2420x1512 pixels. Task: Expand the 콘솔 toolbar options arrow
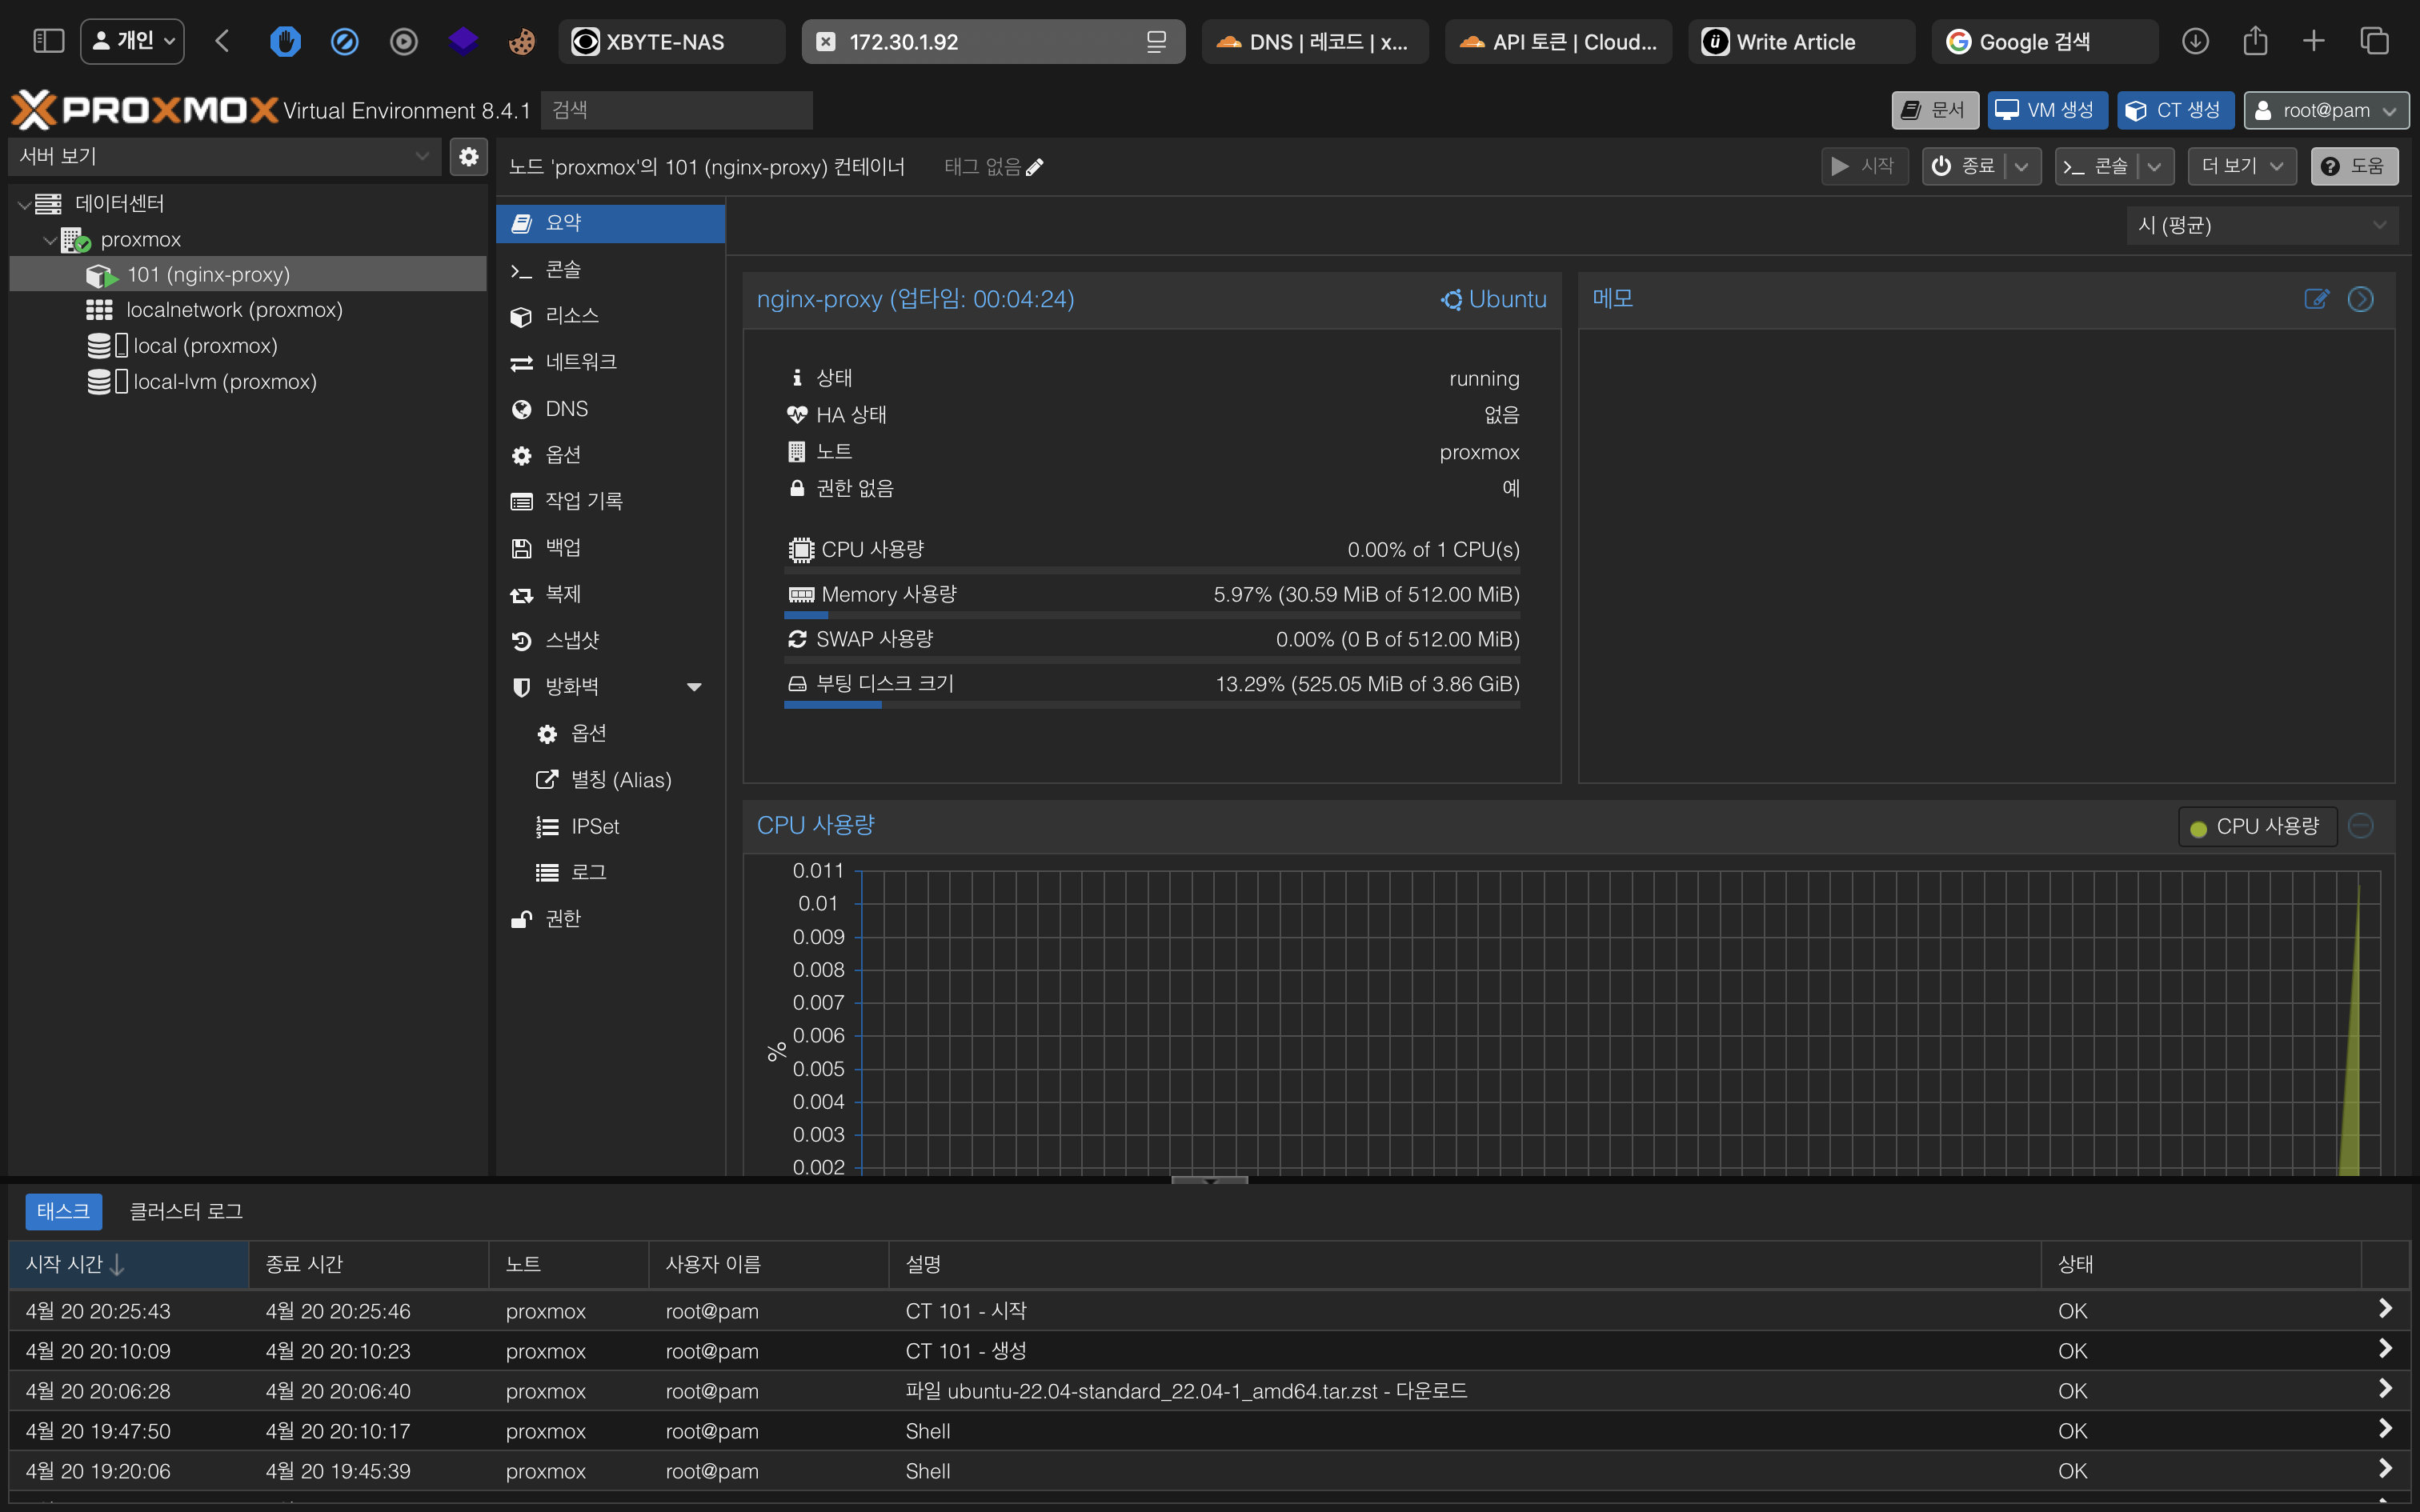click(2155, 167)
